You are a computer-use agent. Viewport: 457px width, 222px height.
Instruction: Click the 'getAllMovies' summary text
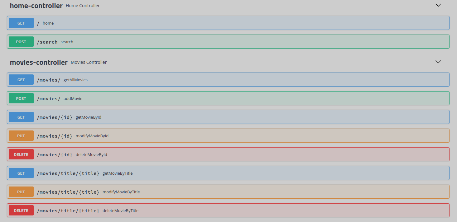click(x=75, y=80)
